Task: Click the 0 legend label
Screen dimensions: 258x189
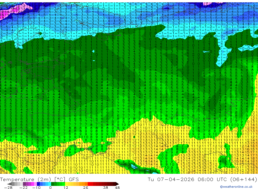Action: click(x=50, y=188)
